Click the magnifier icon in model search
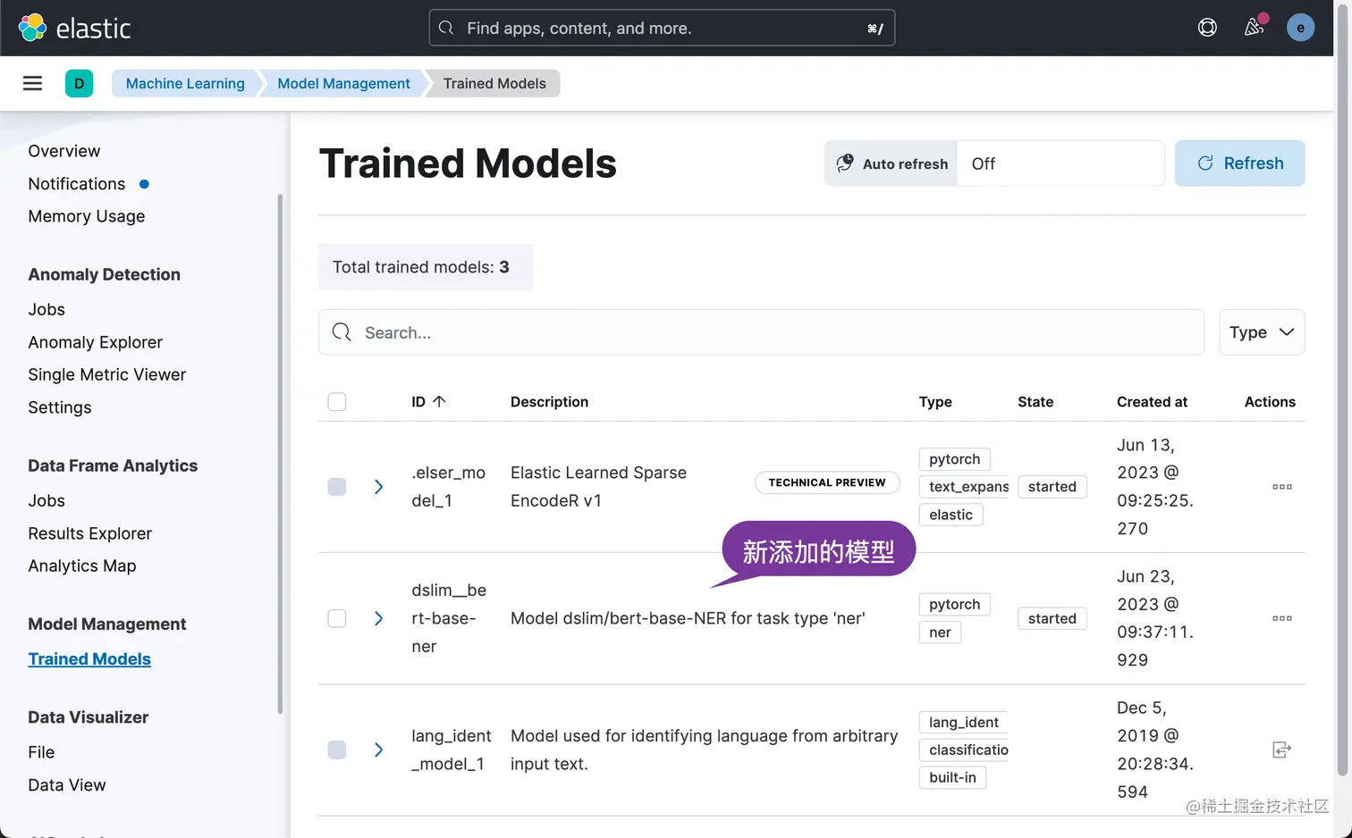 (342, 332)
